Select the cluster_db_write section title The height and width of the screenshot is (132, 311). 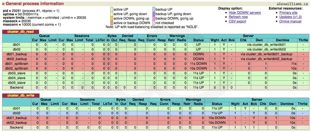(x=21, y=96)
